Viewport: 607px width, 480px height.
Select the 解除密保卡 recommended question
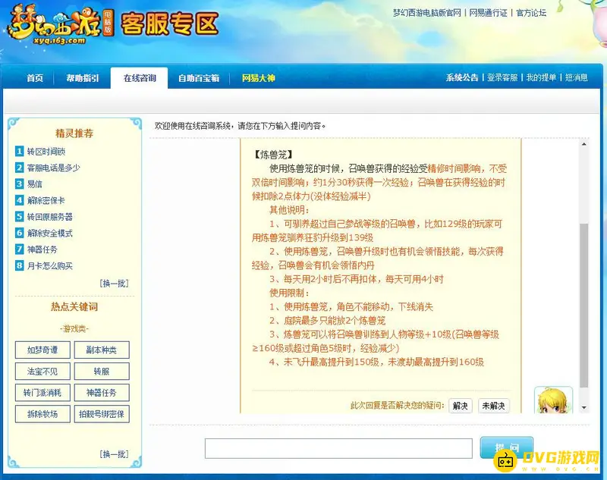[46, 200]
